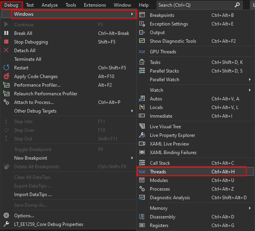
Task: Expand the Watch submenu arrow
Action: (250, 90)
